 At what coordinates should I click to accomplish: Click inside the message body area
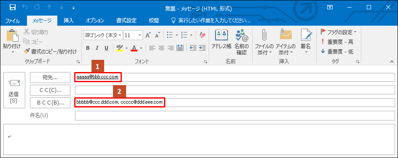[199, 139]
